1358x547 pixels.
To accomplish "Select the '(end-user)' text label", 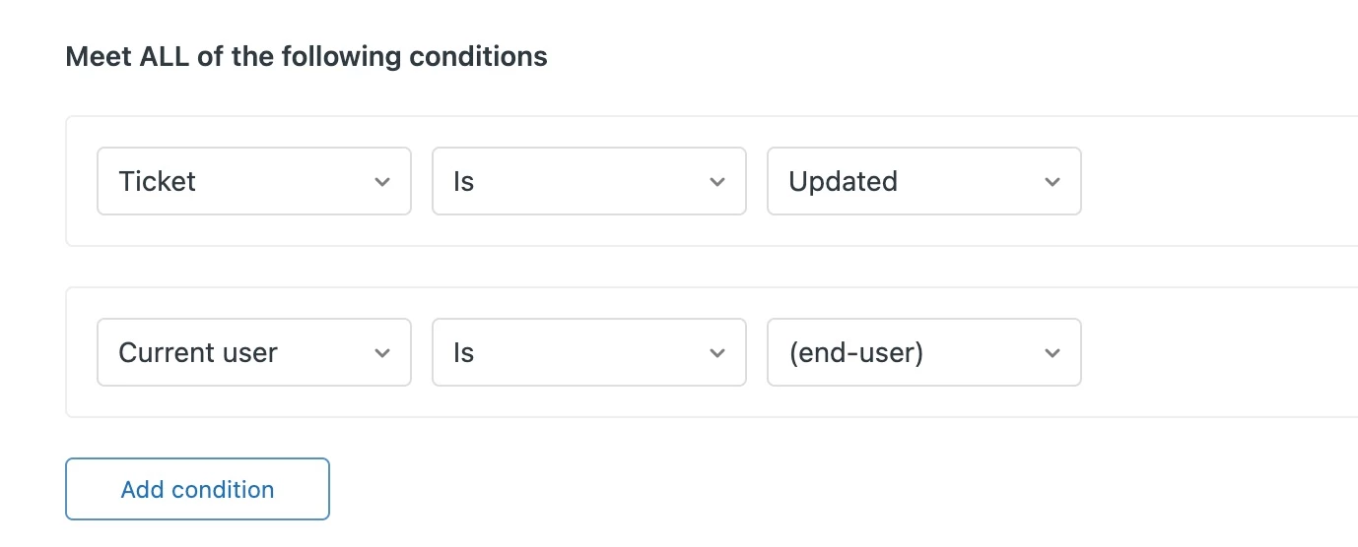I will click(x=855, y=352).
